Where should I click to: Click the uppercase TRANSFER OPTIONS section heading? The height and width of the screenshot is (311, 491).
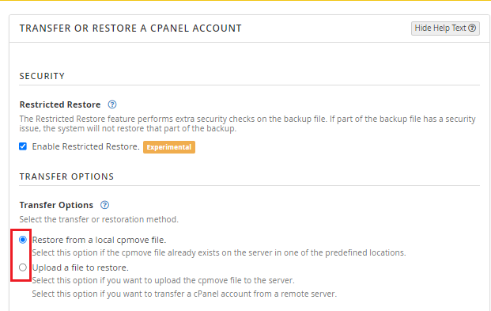[x=66, y=176]
